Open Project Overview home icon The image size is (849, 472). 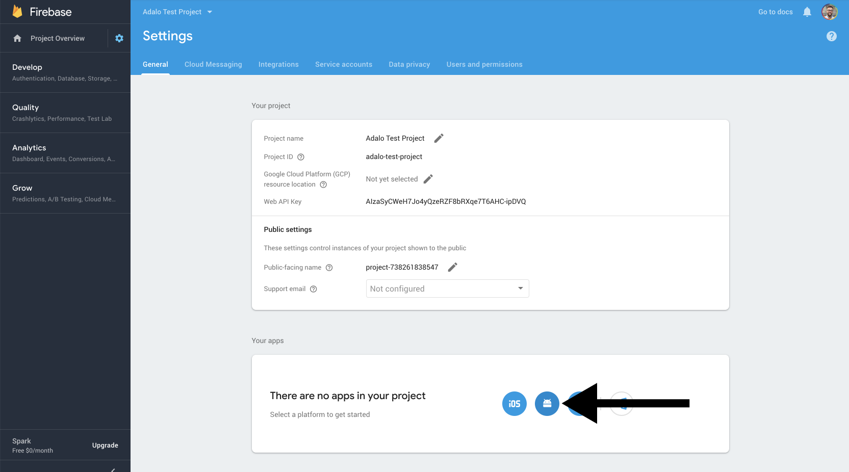17,38
